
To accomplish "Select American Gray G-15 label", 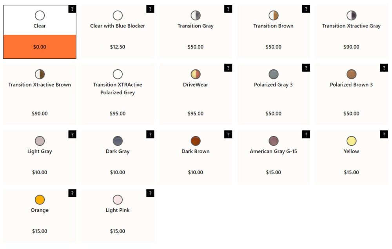I will coord(273,152).
